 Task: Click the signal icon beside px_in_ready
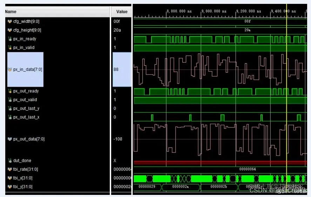click(9, 39)
